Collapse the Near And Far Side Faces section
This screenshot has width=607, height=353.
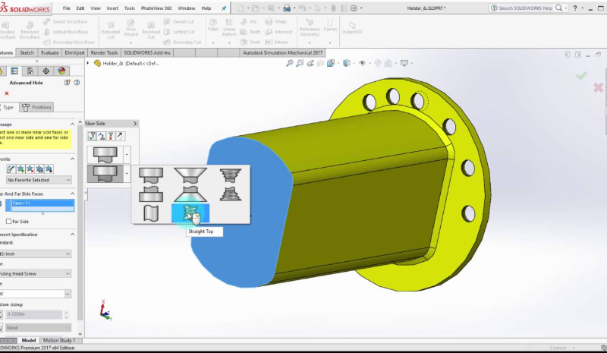click(x=74, y=193)
